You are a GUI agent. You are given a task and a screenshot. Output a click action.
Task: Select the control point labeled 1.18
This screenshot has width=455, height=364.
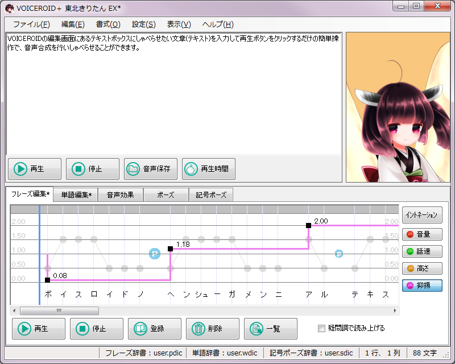[x=170, y=249]
